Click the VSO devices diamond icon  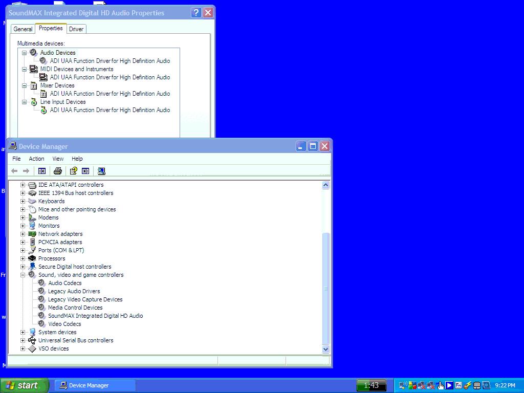[x=32, y=348]
